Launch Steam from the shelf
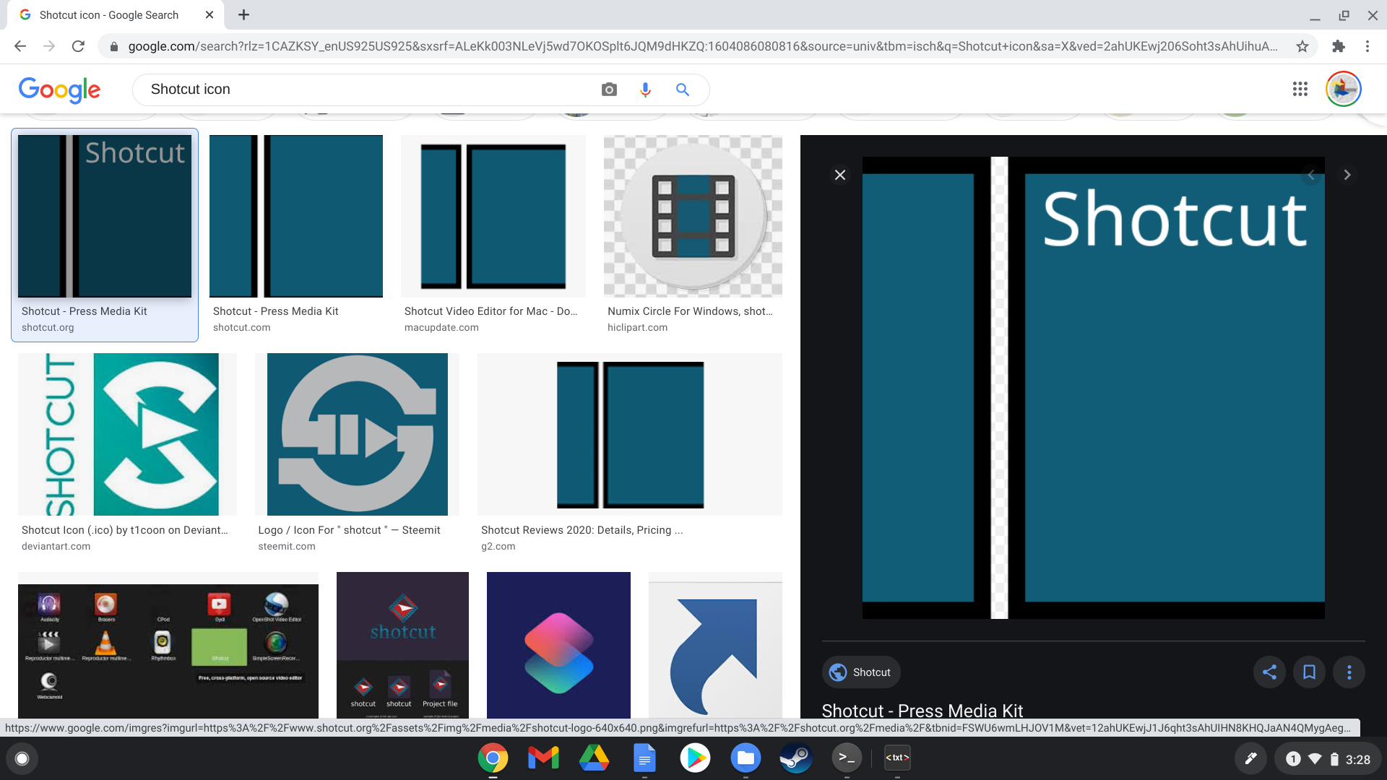 click(796, 758)
